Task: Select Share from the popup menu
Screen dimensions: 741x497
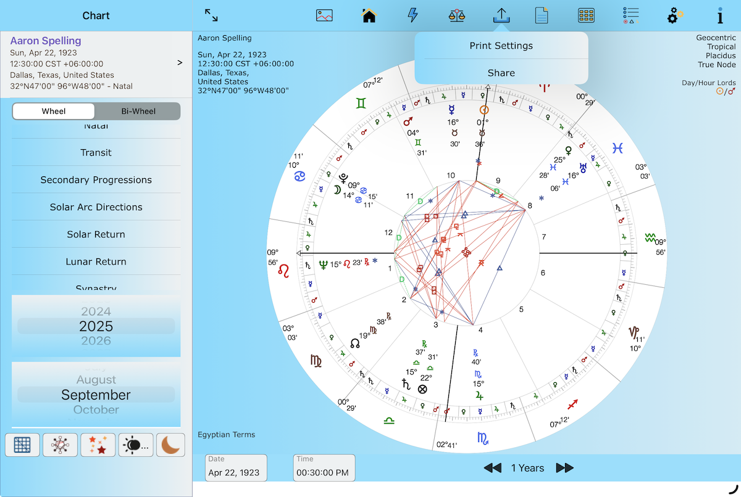Action: 501,73
